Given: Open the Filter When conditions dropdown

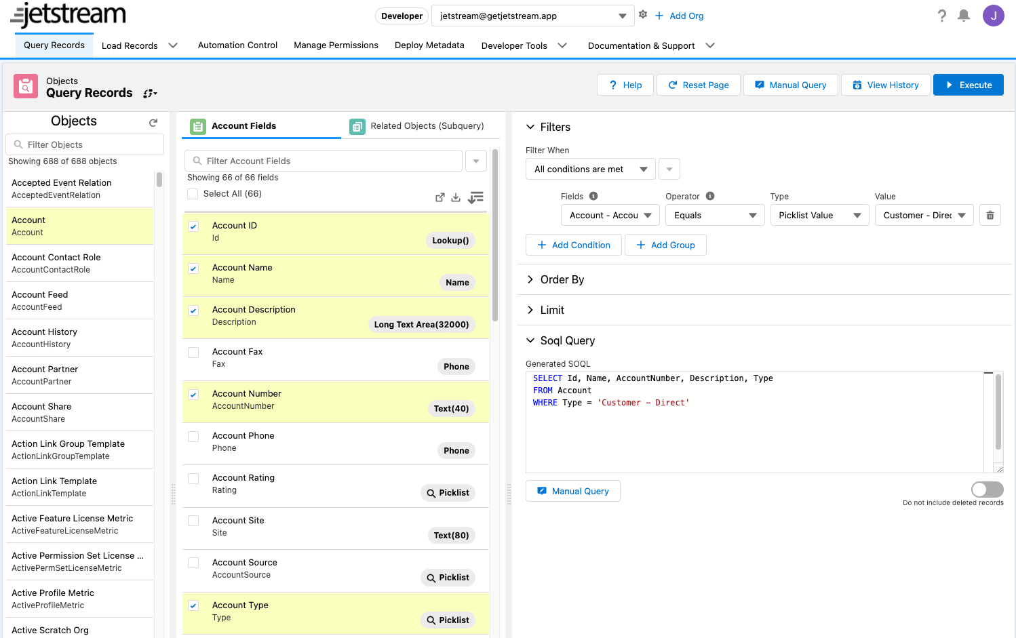Looking at the screenshot, I should pos(590,169).
